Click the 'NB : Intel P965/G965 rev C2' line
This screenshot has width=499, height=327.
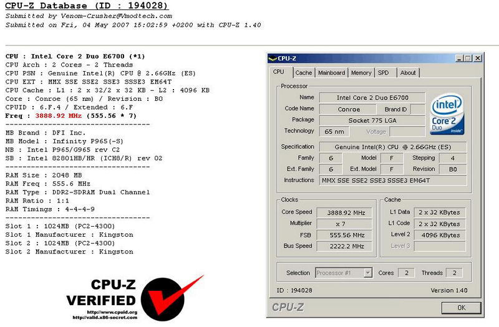(63, 149)
